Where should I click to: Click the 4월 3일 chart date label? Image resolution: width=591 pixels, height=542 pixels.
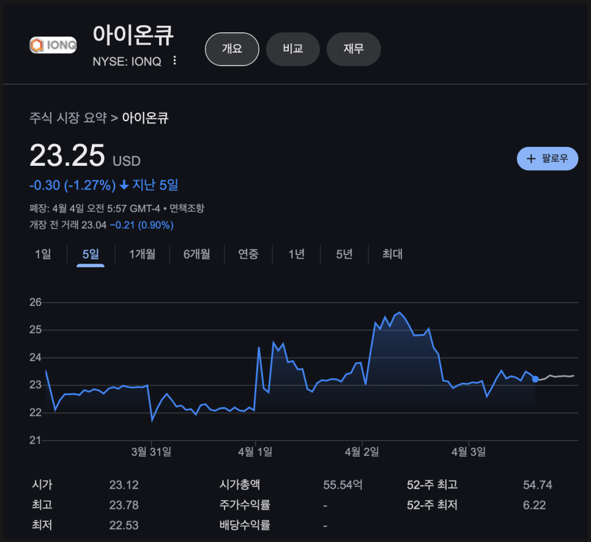click(469, 451)
